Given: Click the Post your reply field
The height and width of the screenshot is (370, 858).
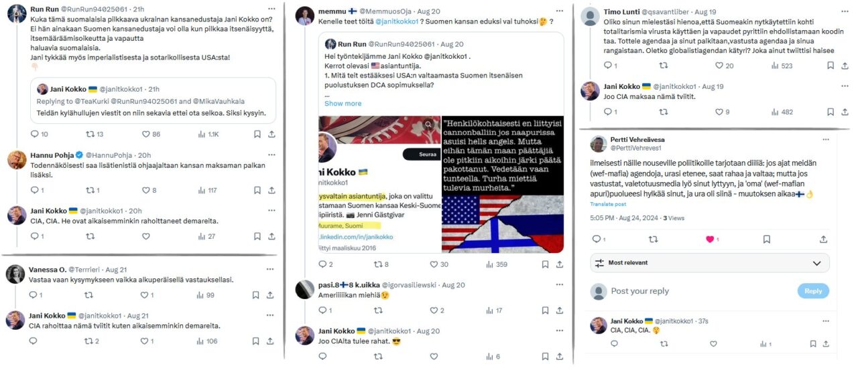Looking at the screenshot, I should [x=697, y=291].
